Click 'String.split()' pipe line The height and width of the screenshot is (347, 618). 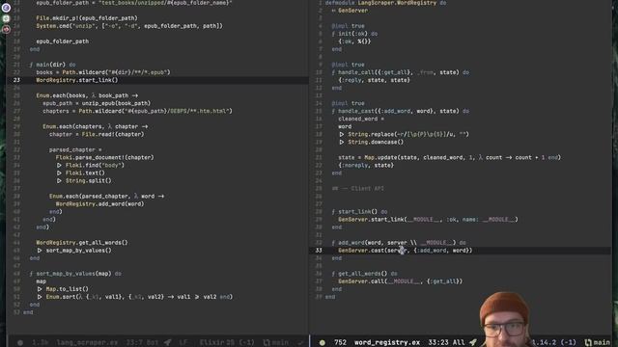click(x=84, y=180)
